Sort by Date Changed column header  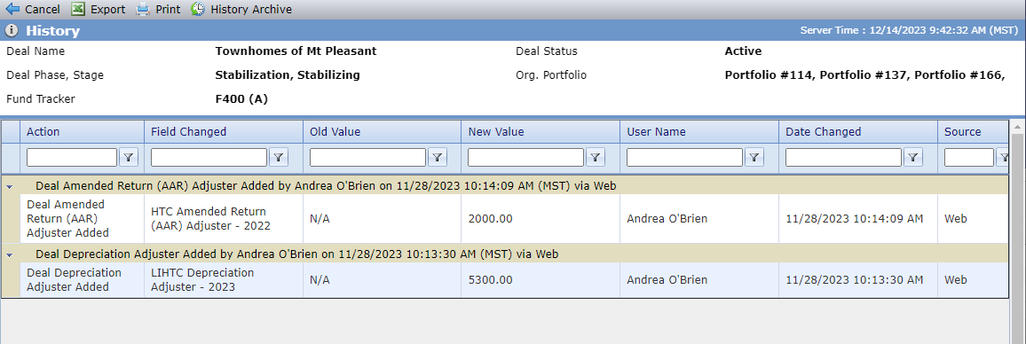pos(823,131)
